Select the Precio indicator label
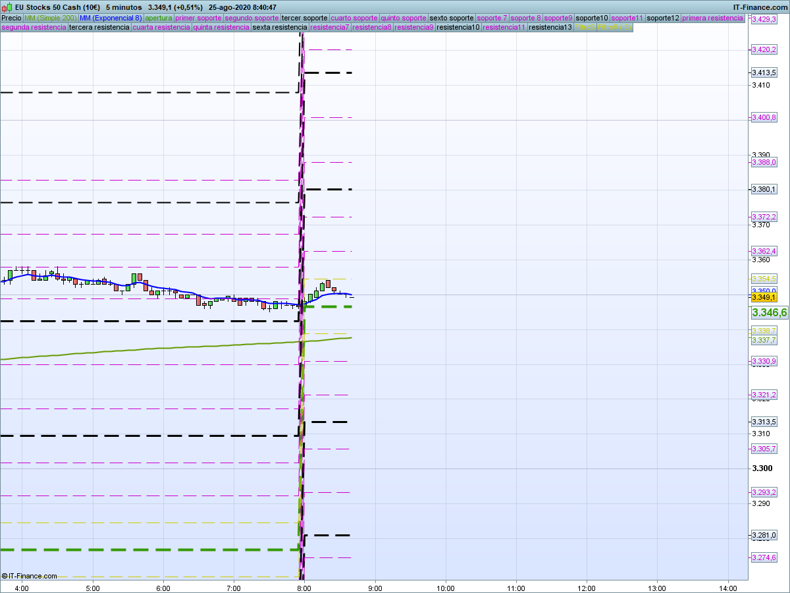 tap(11, 18)
